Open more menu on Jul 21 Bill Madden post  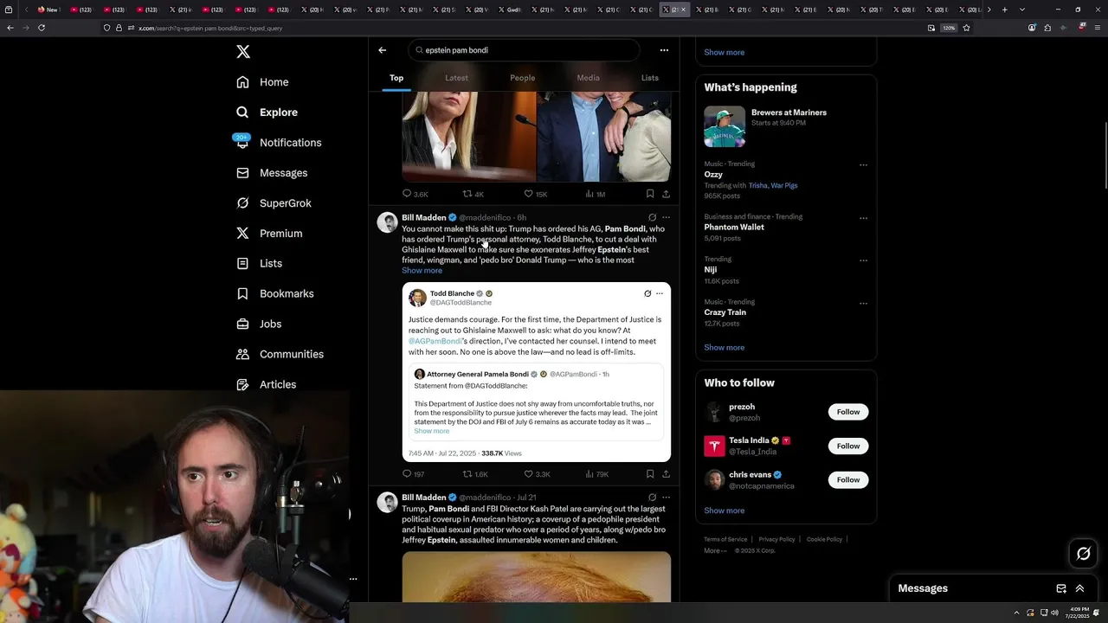click(x=666, y=498)
